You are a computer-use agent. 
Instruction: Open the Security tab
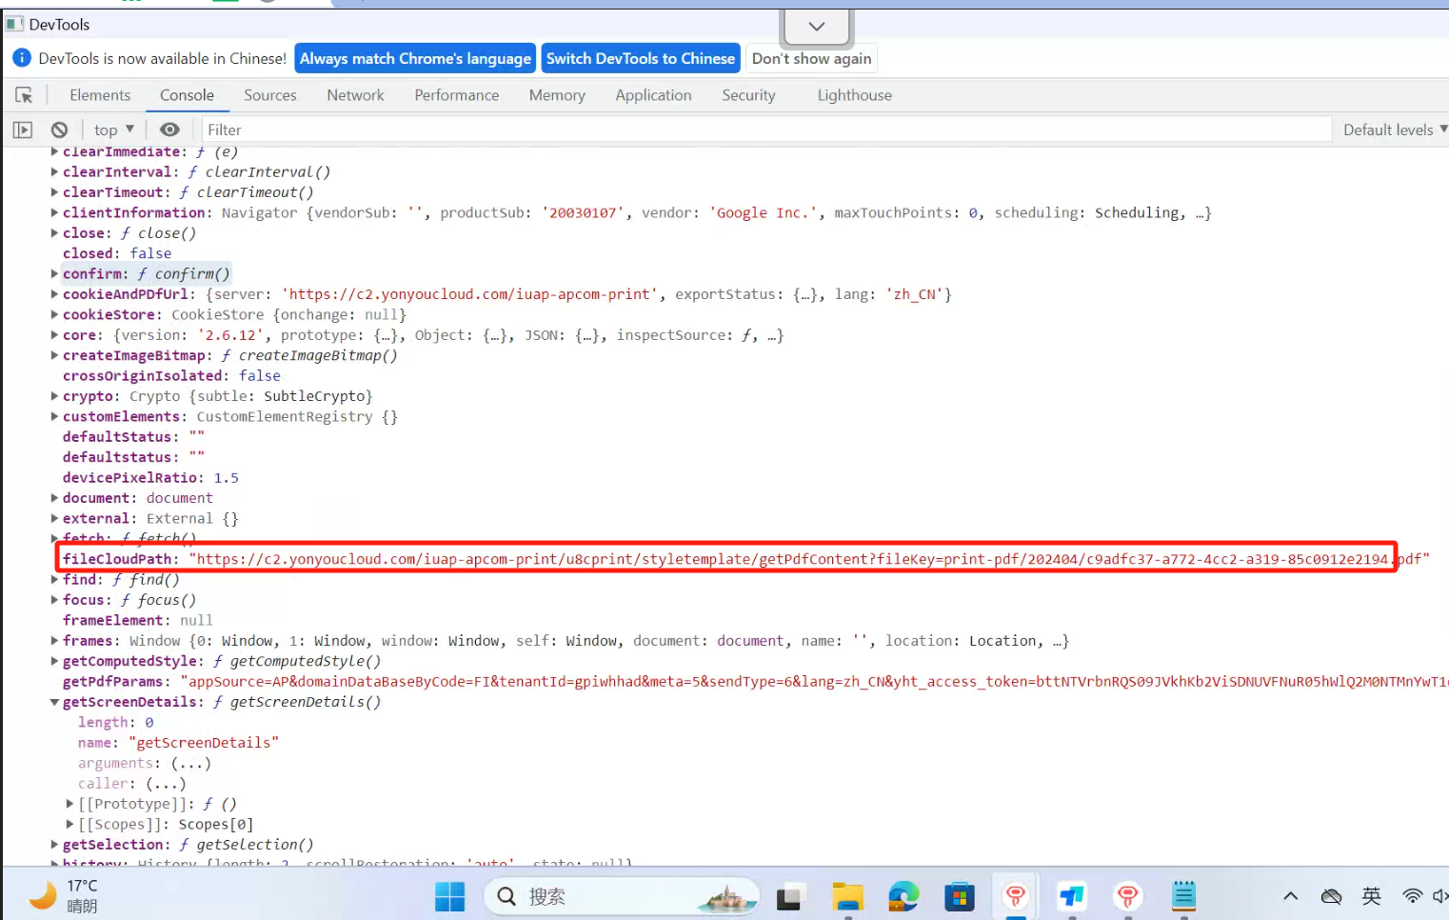point(748,95)
